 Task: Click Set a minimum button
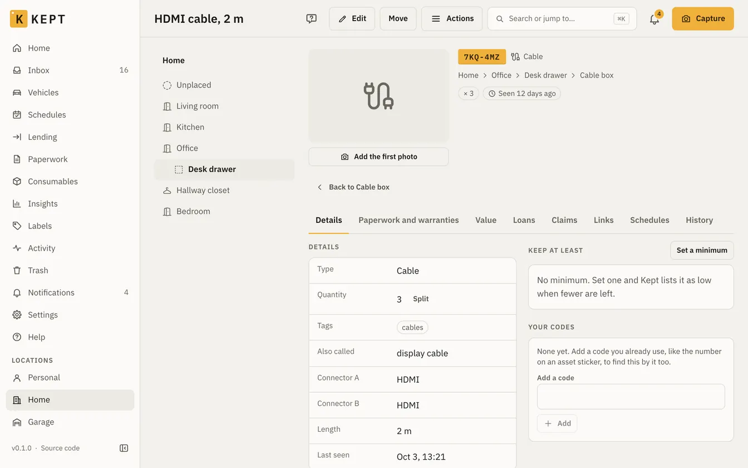pos(702,250)
